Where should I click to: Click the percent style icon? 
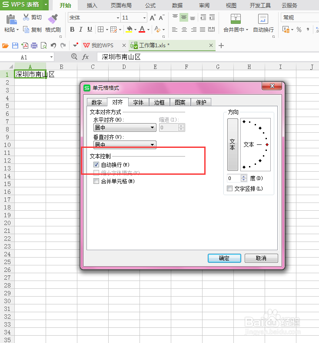click(299, 29)
